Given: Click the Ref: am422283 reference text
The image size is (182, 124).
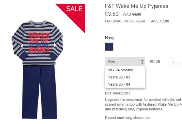Looking at the screenshot, I should [x=118, y=93].
